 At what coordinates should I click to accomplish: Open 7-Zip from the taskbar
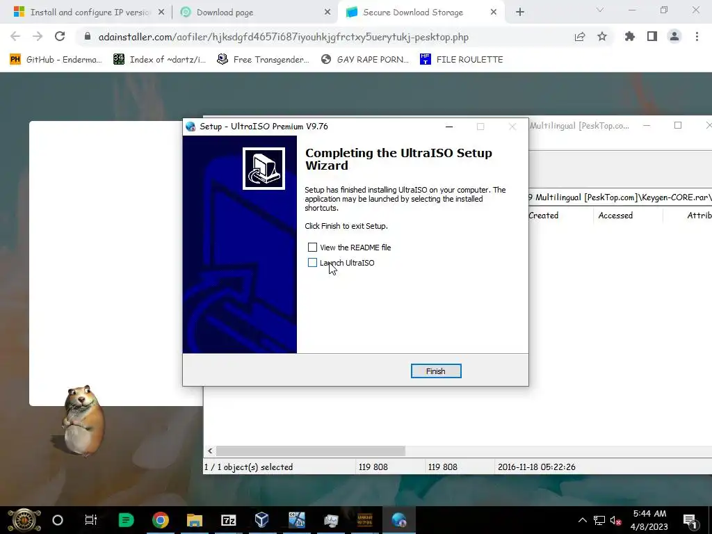[228, 520]
